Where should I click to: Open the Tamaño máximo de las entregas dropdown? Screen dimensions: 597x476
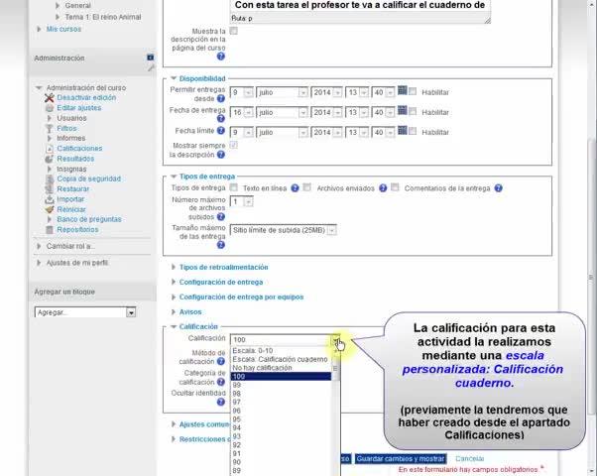284,230
